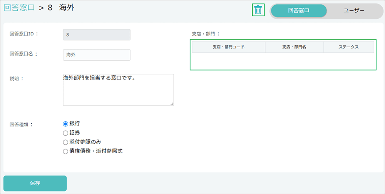The image size is (385, 194).
Task: Click the trash delete icon
Action: [x=258, y=10]
